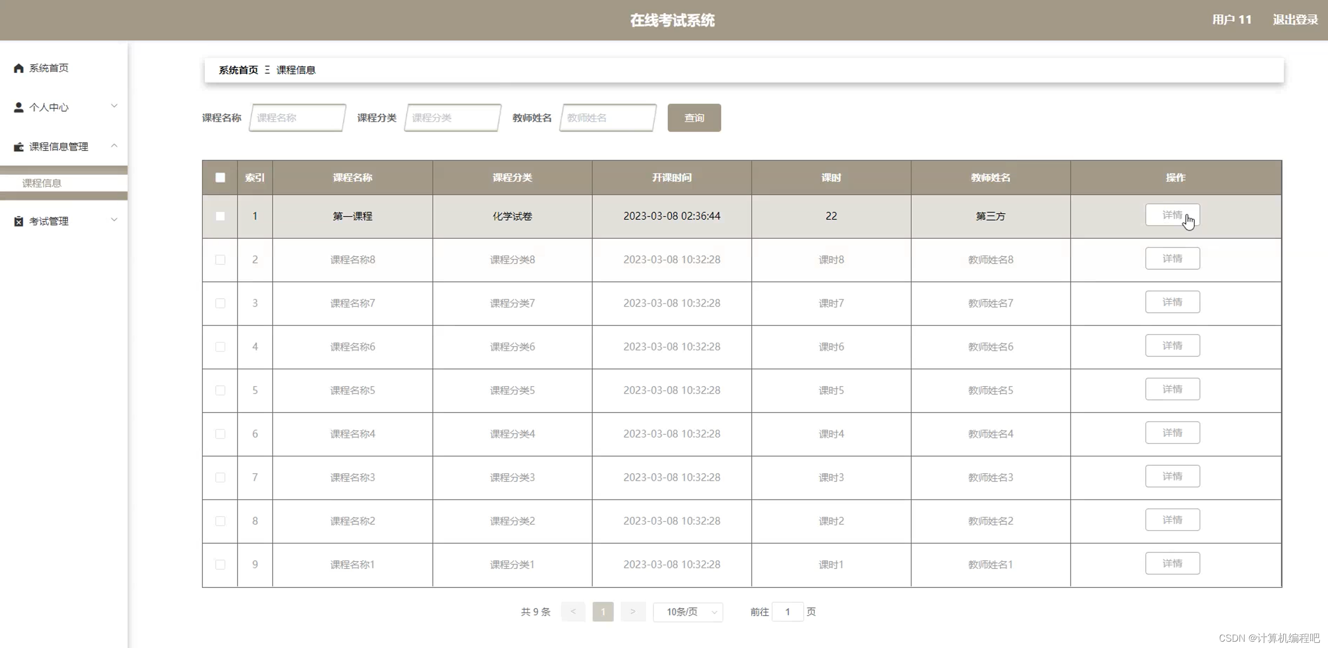Check the row for 第一课程
1328x648 pixels.
(x=220, y=216)
